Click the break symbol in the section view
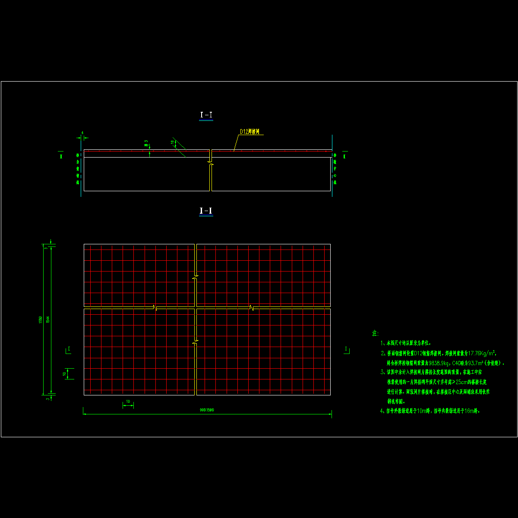The image size is (518, 518). (x=211, y=162)
